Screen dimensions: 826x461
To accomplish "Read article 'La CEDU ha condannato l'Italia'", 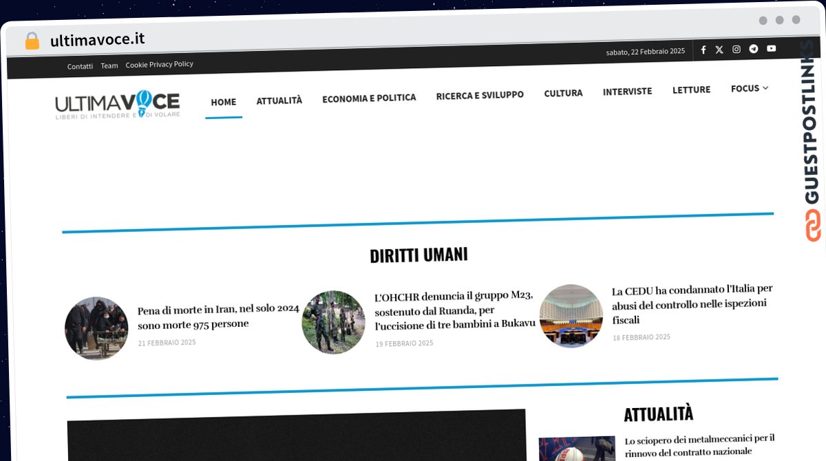I will pos(692,304).
